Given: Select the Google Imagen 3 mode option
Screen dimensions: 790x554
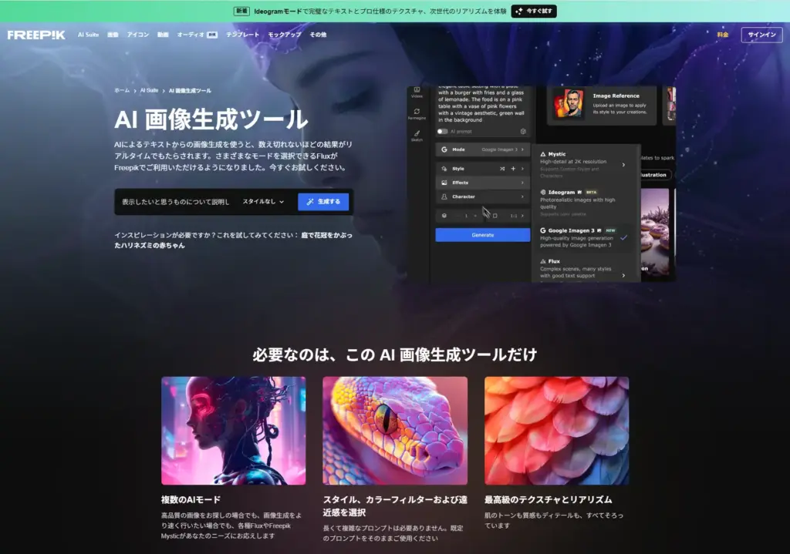Looking at the screenshot, I should [x=583, y=237].
